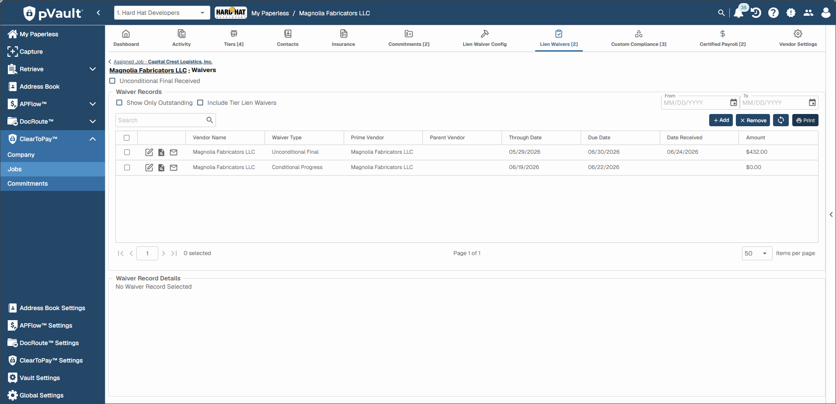Collapse the sidebar with the back chevron
The image size is (836, 404).
click(98, 13)
